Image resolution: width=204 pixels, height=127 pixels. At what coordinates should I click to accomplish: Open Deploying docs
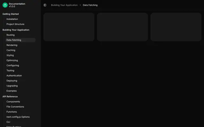pos(12,81)
